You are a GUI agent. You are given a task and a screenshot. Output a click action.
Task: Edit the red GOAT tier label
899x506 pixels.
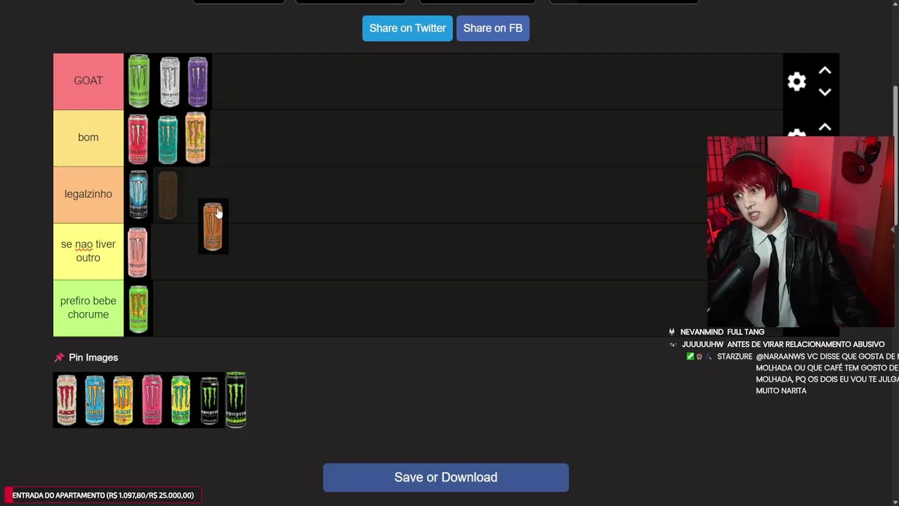[88, 81]
